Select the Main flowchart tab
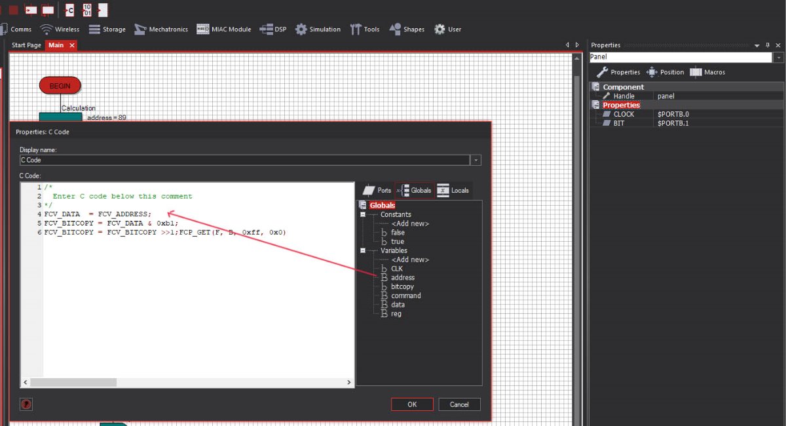 [56, 45]
